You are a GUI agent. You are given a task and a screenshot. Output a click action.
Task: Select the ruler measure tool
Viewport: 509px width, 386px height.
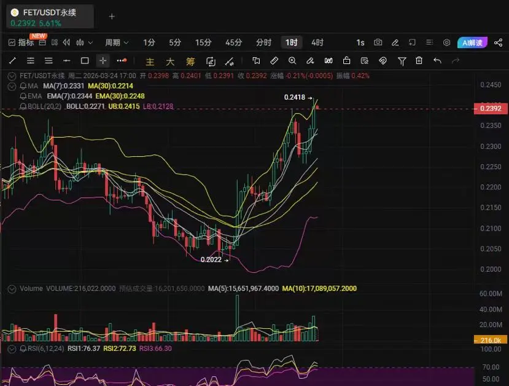(x=274, y=60)
